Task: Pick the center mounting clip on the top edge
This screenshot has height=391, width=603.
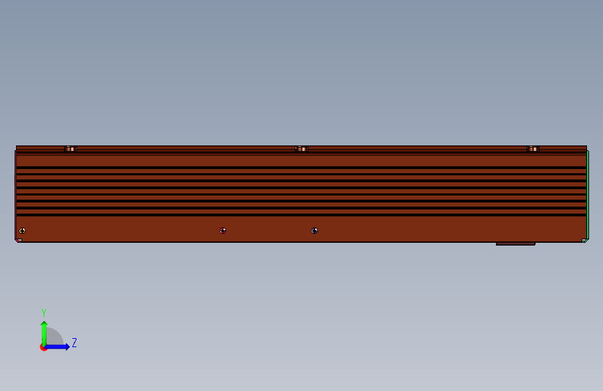Action: [302, 149]
